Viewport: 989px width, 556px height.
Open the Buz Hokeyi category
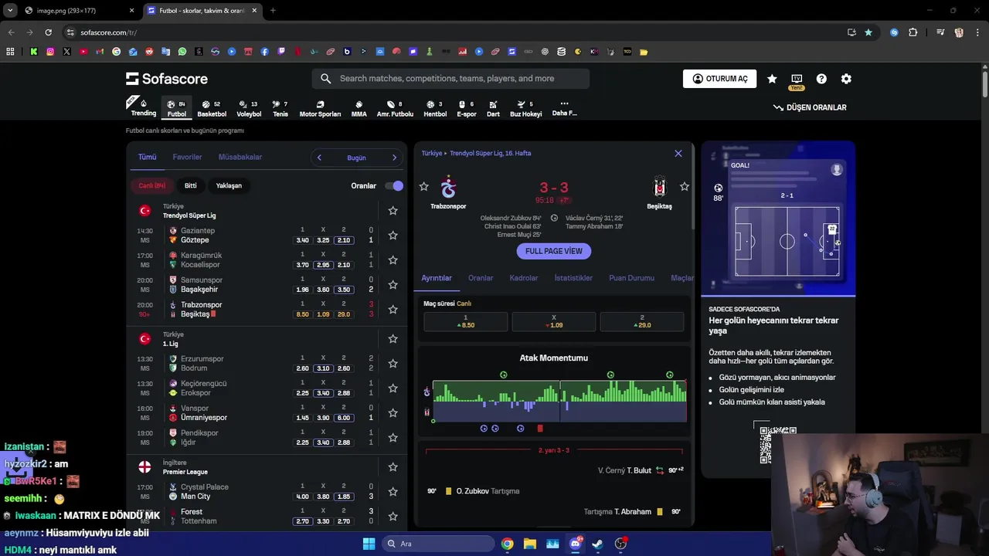525,108
